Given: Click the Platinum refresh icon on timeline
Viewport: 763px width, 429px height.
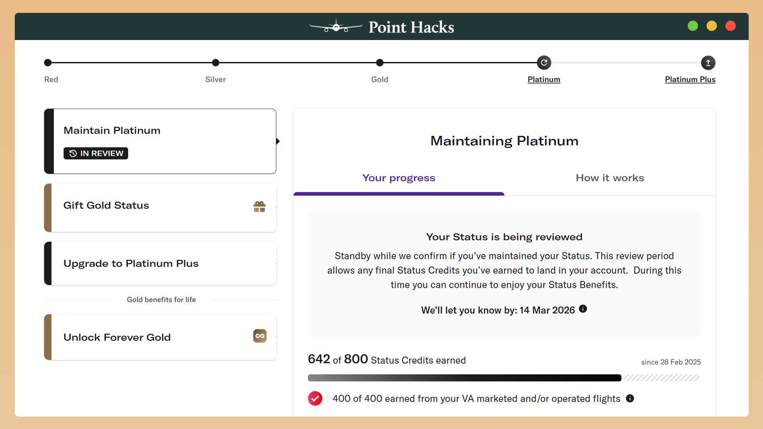Looking at the screenshot, I should [544, 62].
